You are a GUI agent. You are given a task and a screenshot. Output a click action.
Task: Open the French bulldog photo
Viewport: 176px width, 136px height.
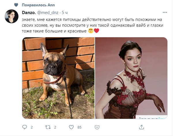click(x=58, y=78)
